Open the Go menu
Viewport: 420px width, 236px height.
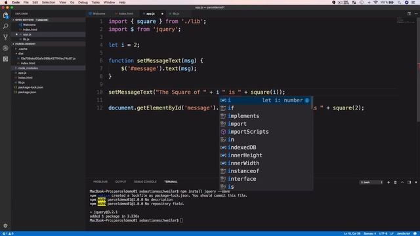[x=72, y=3]
